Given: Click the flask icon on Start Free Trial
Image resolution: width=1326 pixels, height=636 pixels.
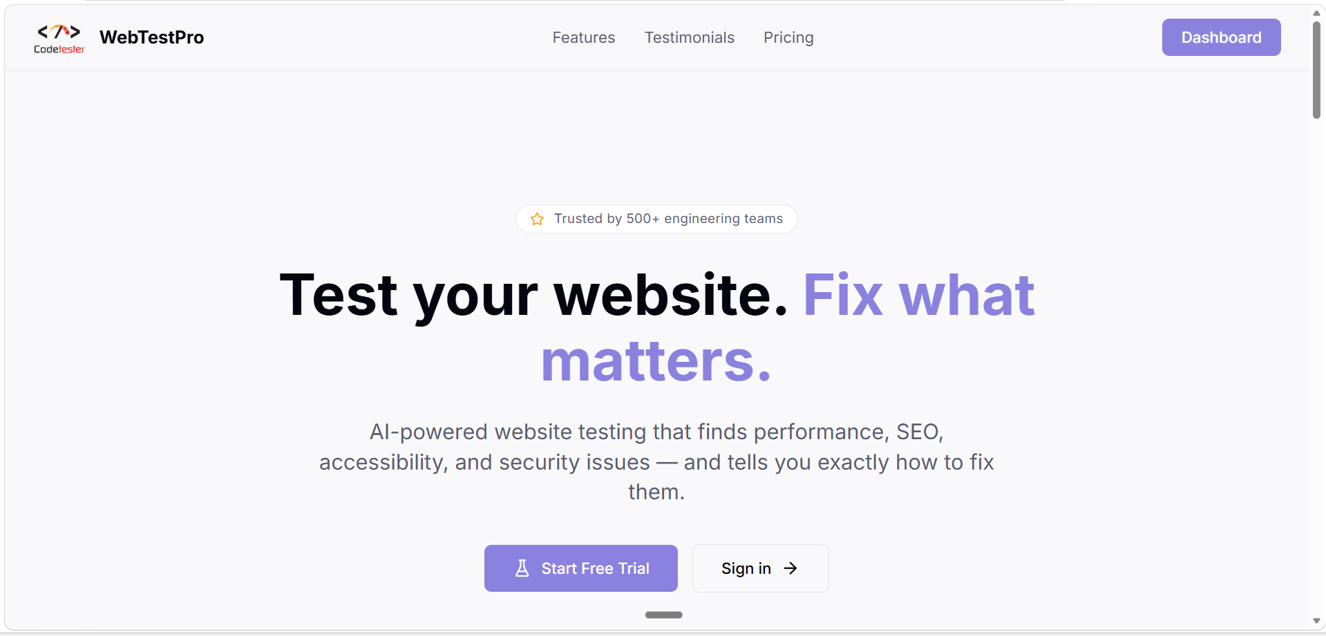Looking at the screenshot, I should (x=522, y=568).
